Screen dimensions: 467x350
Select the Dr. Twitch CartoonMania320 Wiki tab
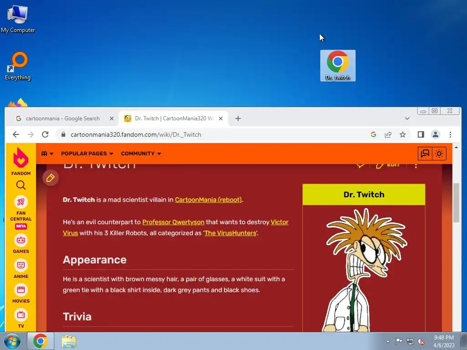coord(174,118)
